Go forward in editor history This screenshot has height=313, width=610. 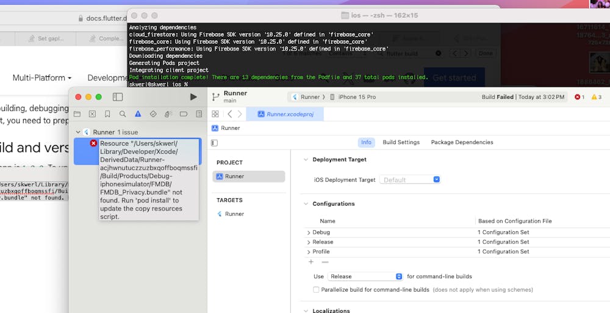(240, 114)
